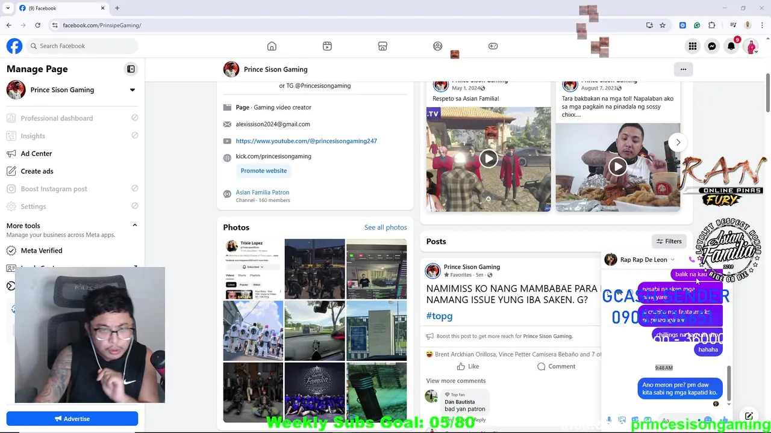Open the browser extensions puzzle icon
The height and width of the screenshot is (433, 771).
click(712, 25)
